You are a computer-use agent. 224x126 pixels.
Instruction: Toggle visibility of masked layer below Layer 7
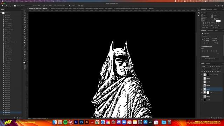coord(202,93)
